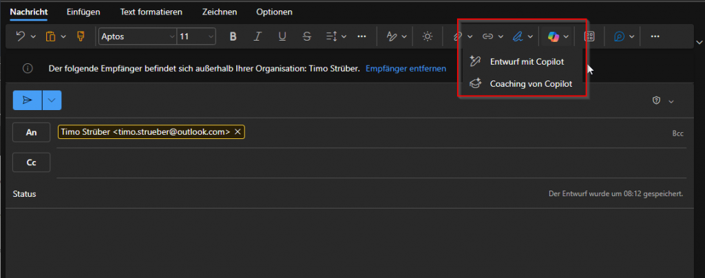705x278 pixels.
Task: Open the Aptos font name dropdown
Action: coord(137,36)
